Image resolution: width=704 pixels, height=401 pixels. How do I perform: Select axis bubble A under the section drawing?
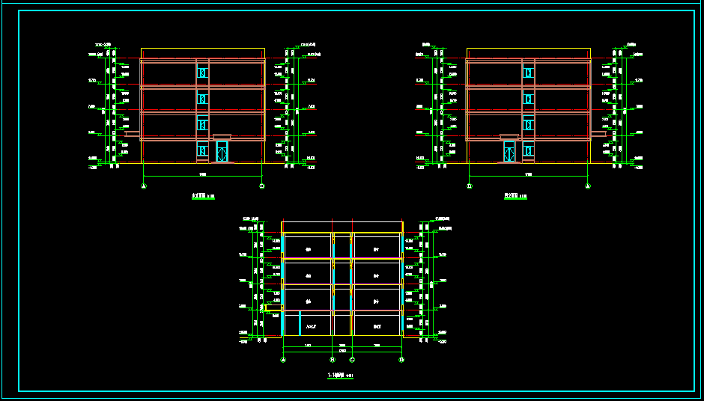pyautogui.click(x=283, y=360)
